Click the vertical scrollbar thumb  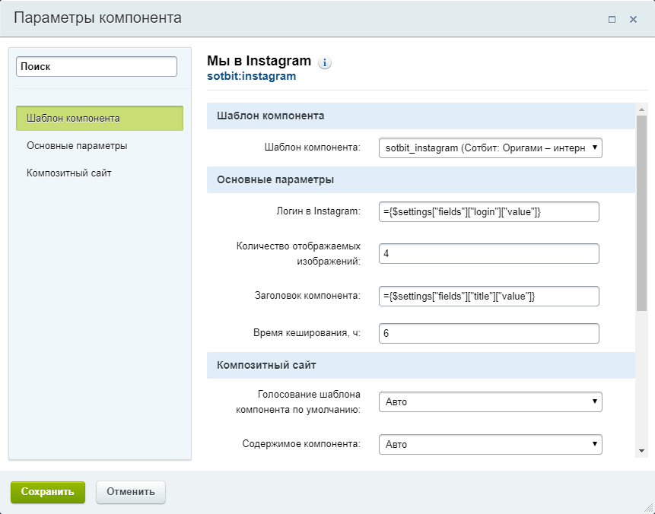click(x=641, y=213)
